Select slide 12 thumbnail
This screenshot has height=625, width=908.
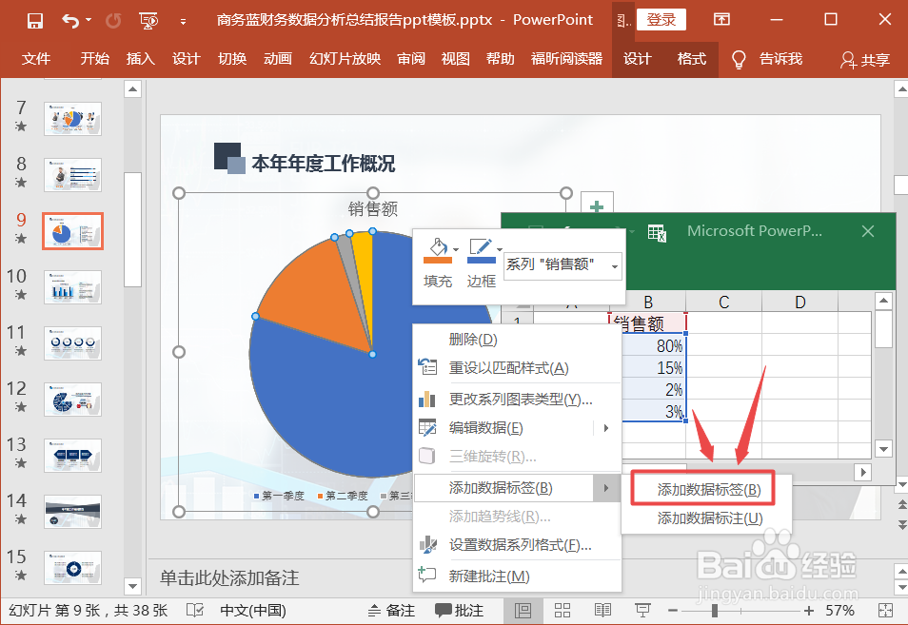(x=72, y=400)
